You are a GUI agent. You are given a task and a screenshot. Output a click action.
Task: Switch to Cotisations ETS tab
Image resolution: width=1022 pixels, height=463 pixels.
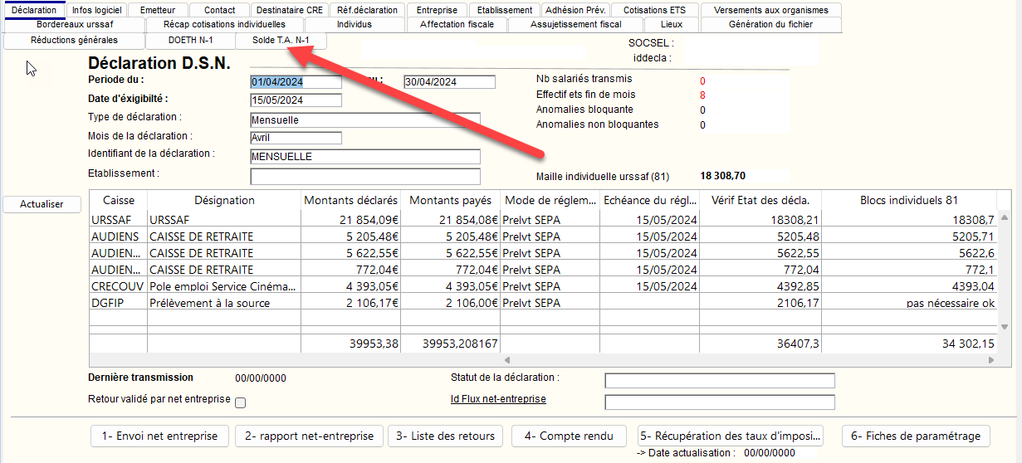coord(656,10)
